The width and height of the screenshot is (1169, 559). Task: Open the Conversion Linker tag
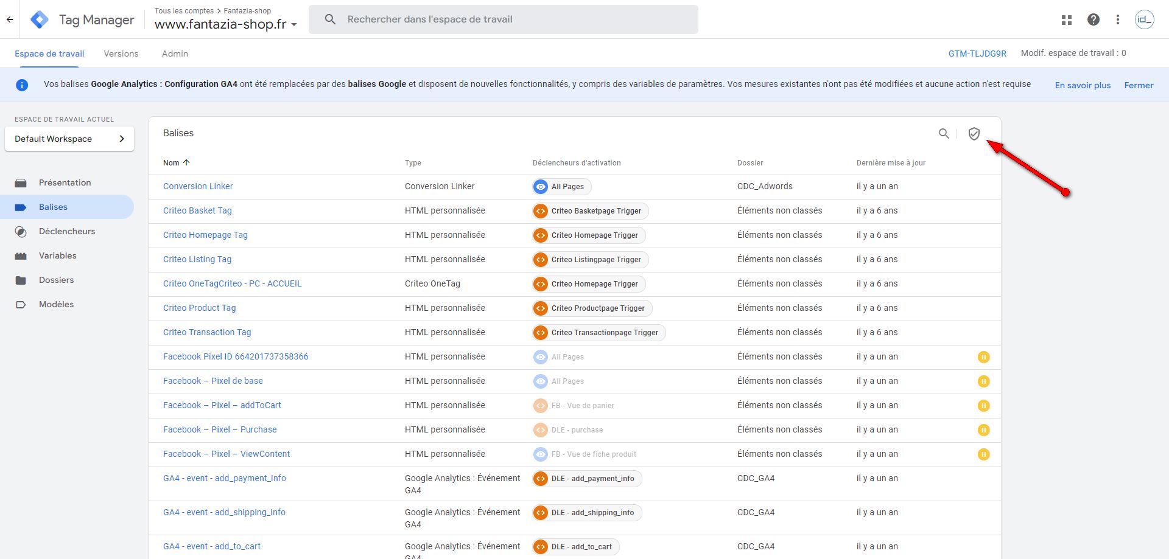[x=198, y=186]
